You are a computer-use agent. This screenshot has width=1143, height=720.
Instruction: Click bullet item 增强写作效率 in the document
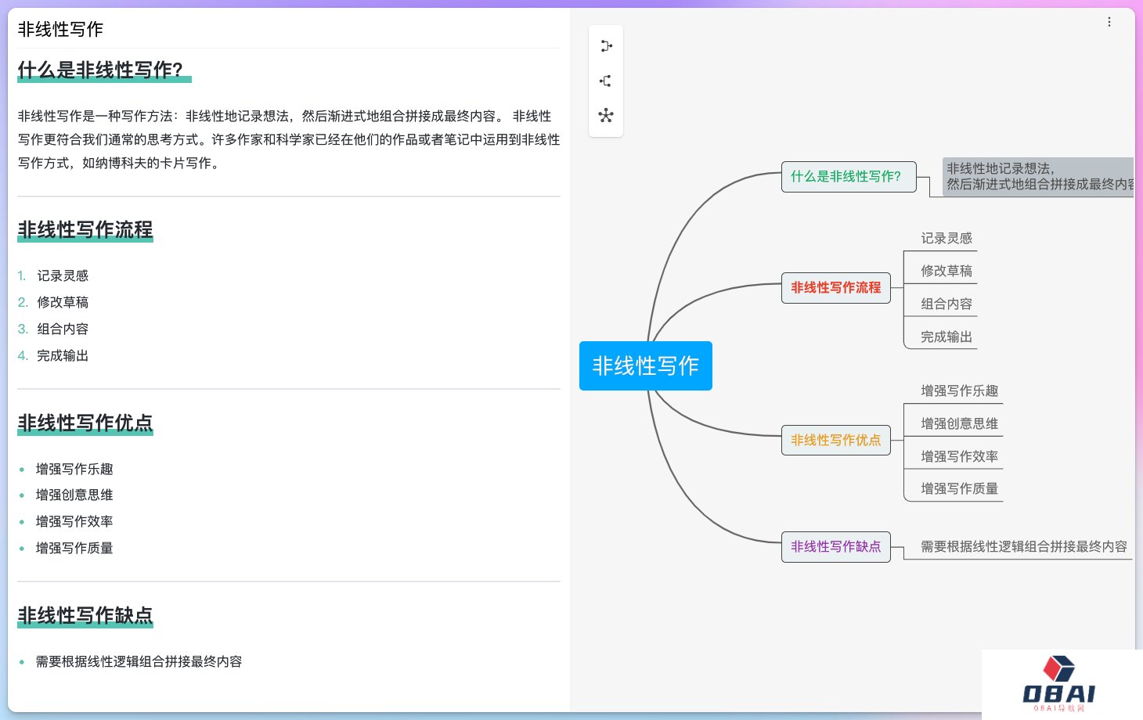tap(74, 521)
